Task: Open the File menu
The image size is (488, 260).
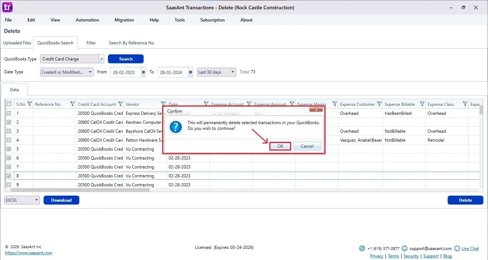Action: 8,20
